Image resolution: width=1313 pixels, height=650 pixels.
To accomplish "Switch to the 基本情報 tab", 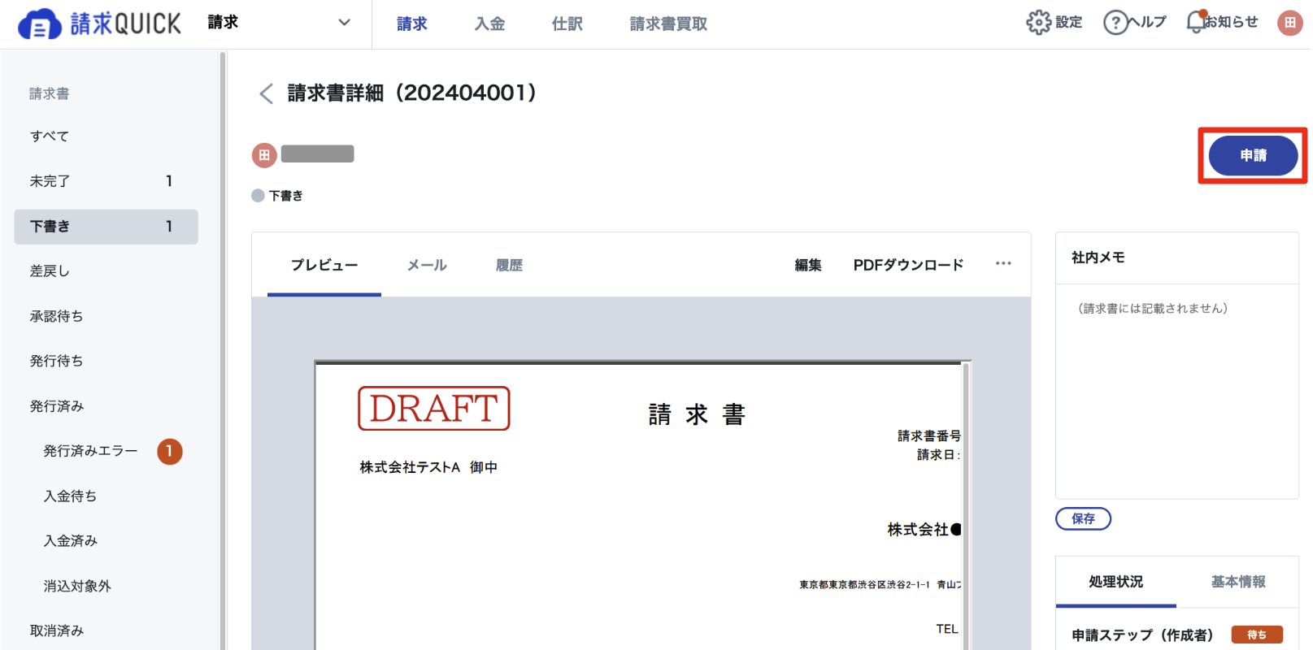I will tap(1238, 582).
